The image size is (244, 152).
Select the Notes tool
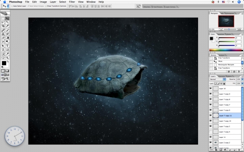pyautogui.click(x=3, y=54)
